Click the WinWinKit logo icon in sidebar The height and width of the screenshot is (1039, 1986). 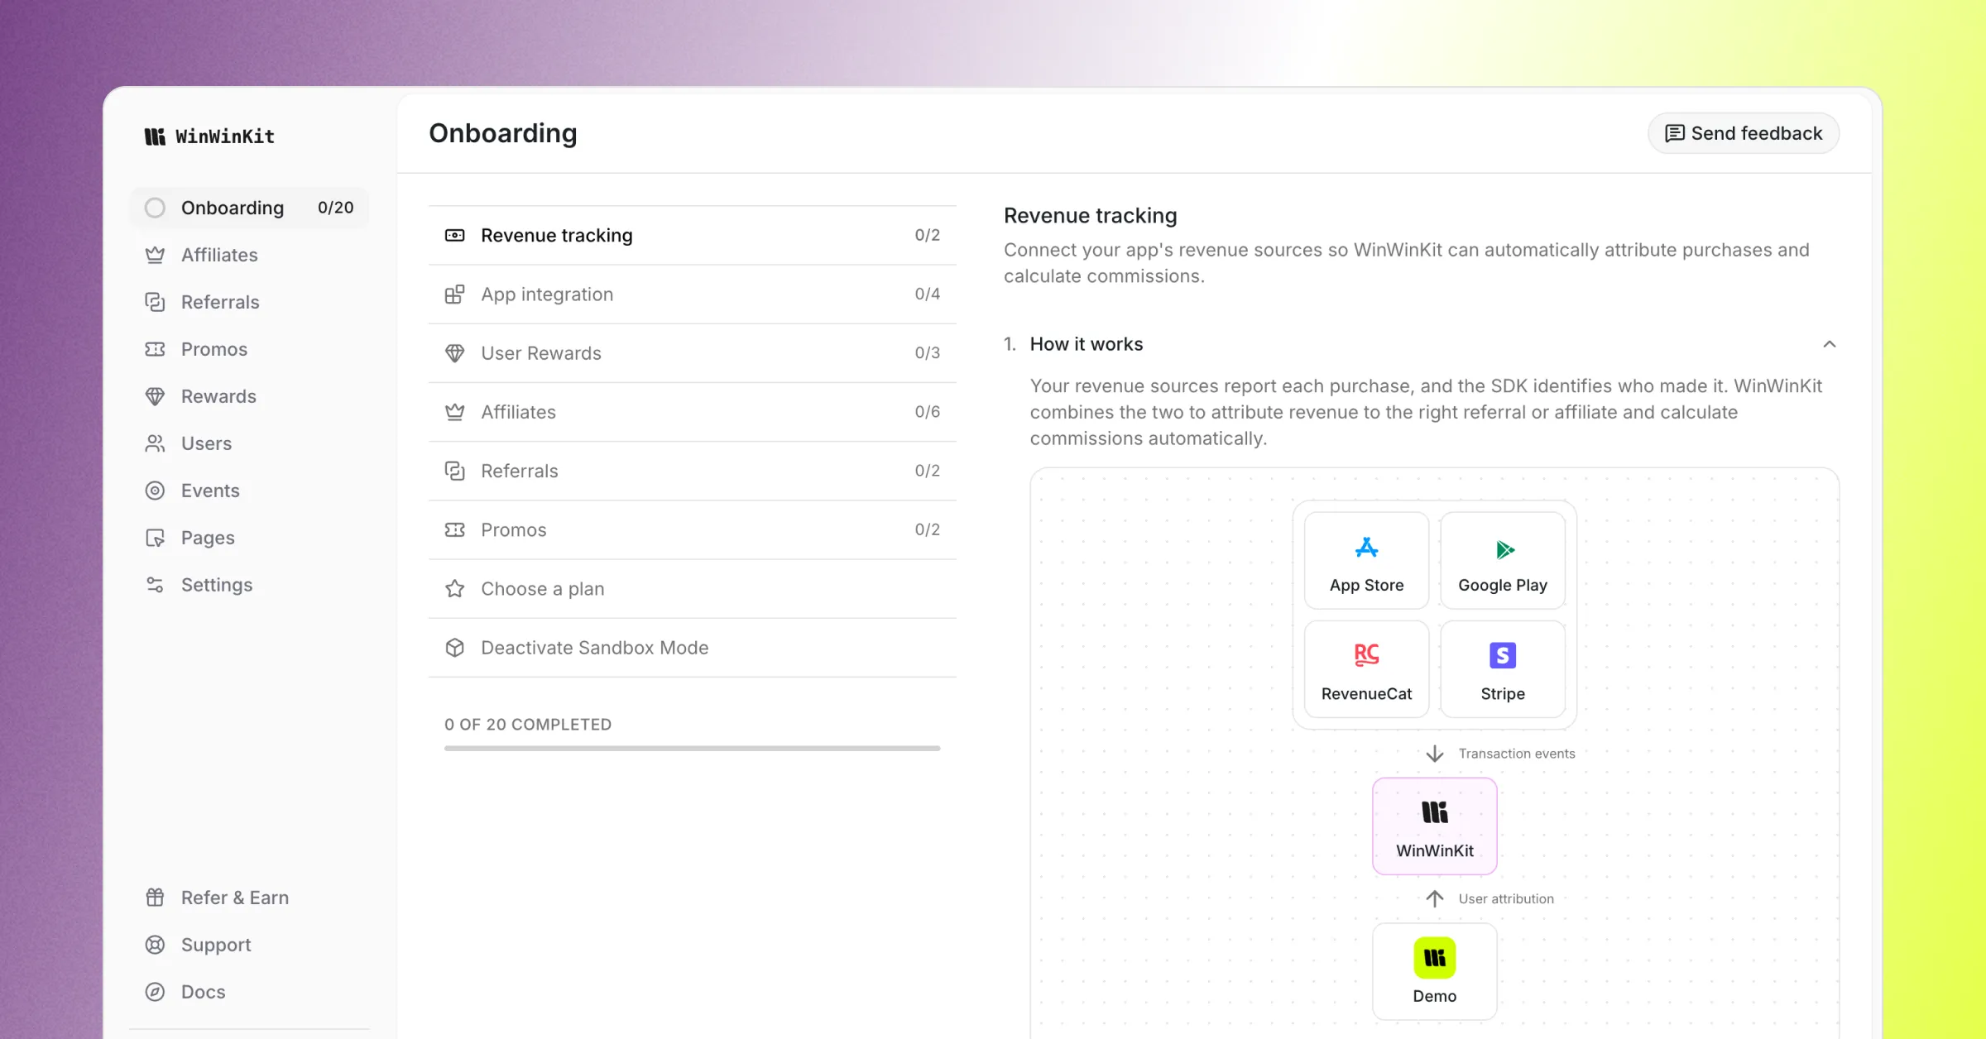tap(155, 136)
